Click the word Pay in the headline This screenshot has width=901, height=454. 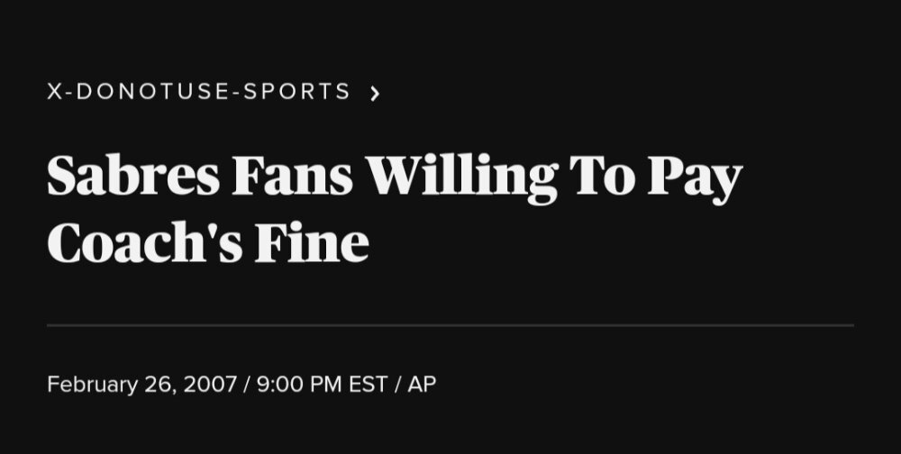[x=695, y=179]
